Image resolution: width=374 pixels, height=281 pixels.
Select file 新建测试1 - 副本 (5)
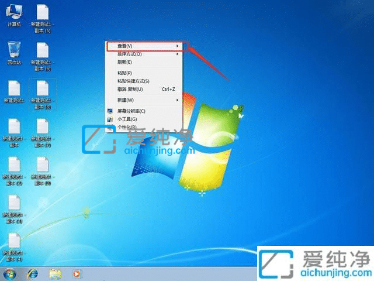(43, 19)
